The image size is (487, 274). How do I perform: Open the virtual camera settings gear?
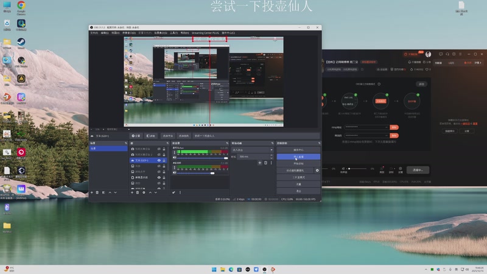pos(317,170)
